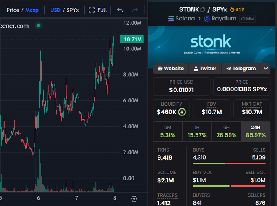The image size is (277, 206).
Task: Open the token Telegram link
Action: coord(241,69)
